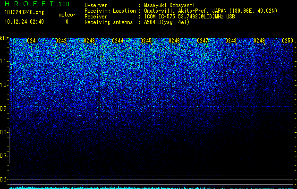Click time marker 0250

[x=288, y=41]
